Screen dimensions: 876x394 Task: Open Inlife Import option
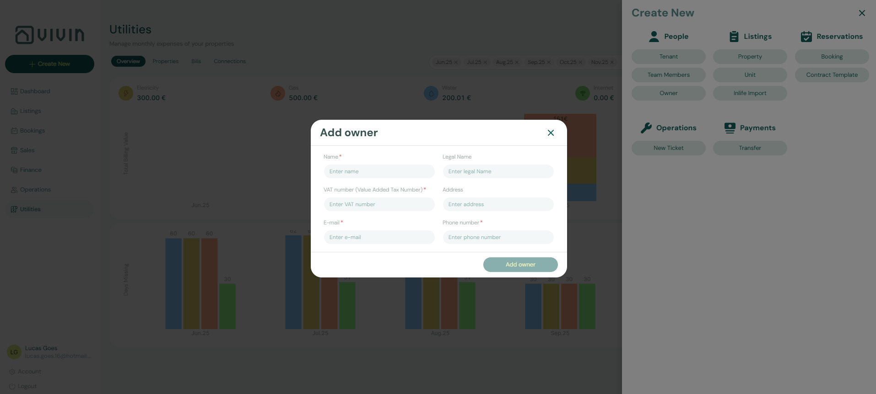[x=750, y=93]
